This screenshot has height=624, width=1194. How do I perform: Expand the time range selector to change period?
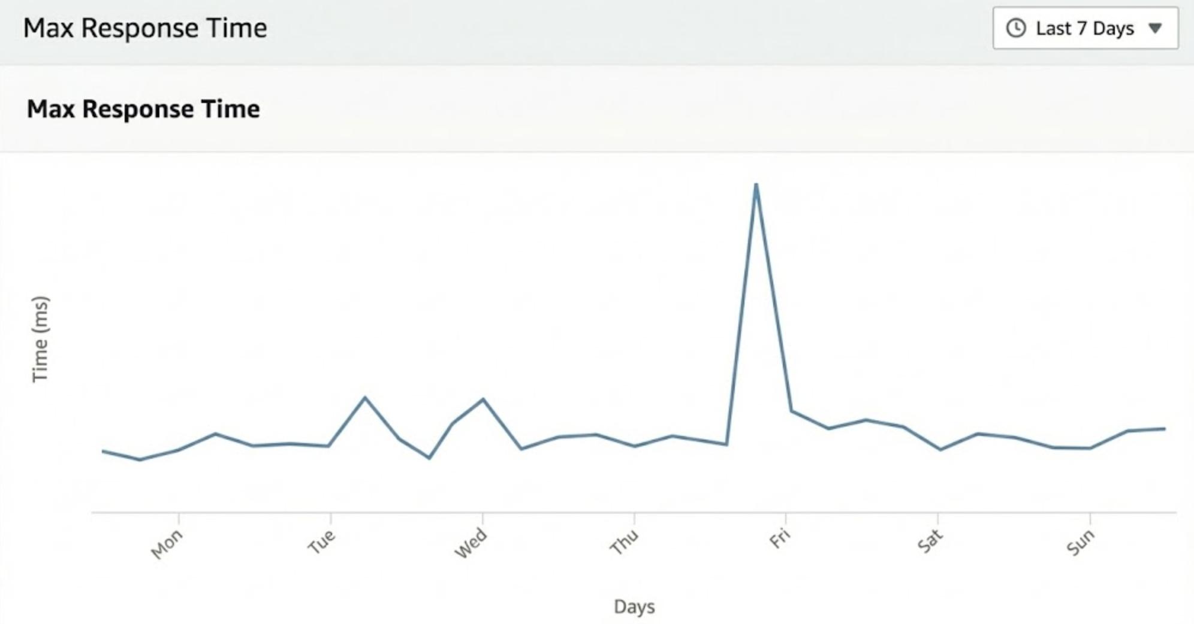pyautogui.click(x=1085, y=28)
